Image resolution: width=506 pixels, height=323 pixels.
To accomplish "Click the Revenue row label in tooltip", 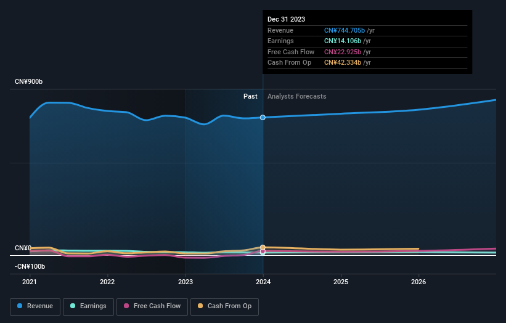I will click(x=280, y=30).
